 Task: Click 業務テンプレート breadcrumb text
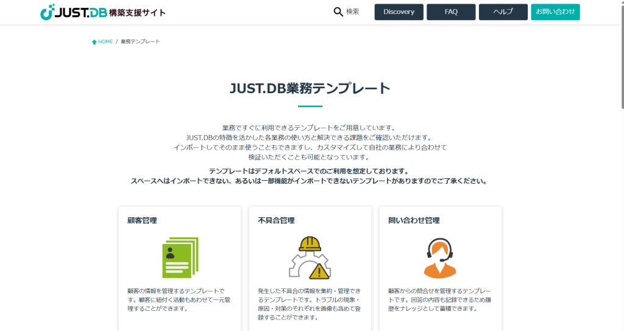click(x=140, y=42)
